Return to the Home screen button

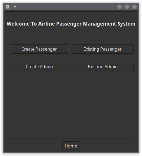(71, 146)
